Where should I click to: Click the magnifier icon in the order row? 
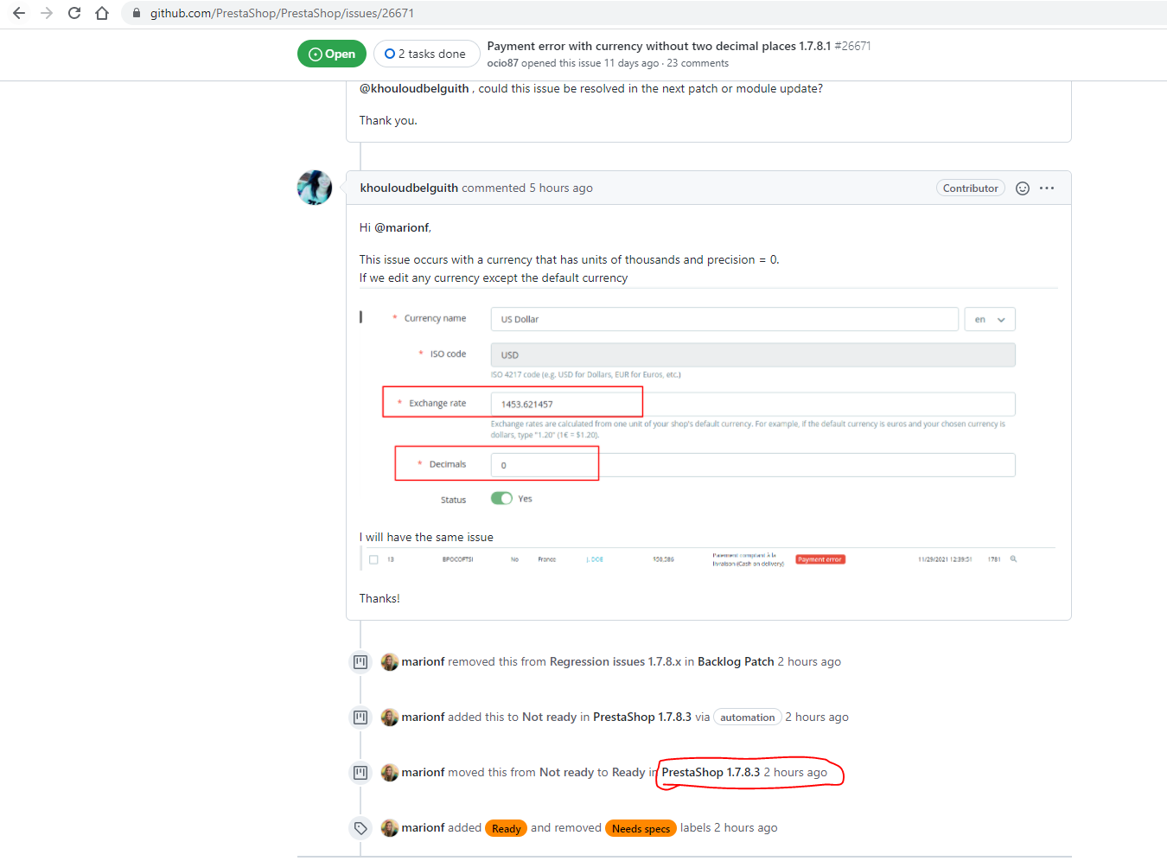pyautogui.click(x=1013, y=559)
